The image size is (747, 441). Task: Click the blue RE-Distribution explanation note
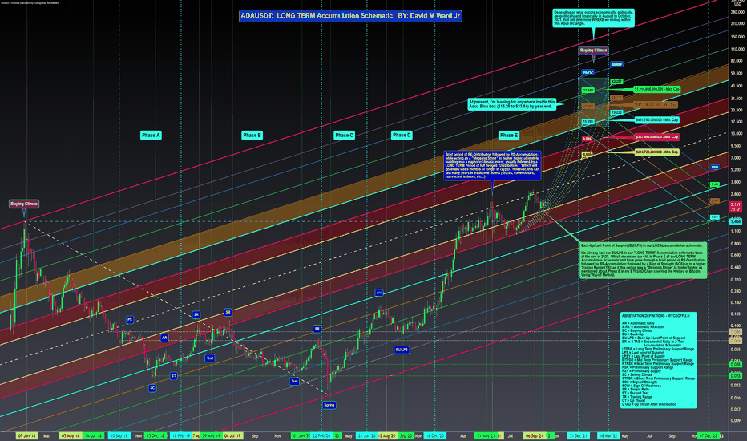pos(492,166)
